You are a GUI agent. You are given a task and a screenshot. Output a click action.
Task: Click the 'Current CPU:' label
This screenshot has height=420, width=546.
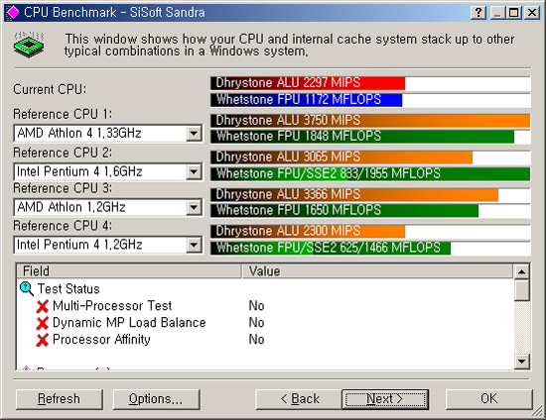point(50,89)
